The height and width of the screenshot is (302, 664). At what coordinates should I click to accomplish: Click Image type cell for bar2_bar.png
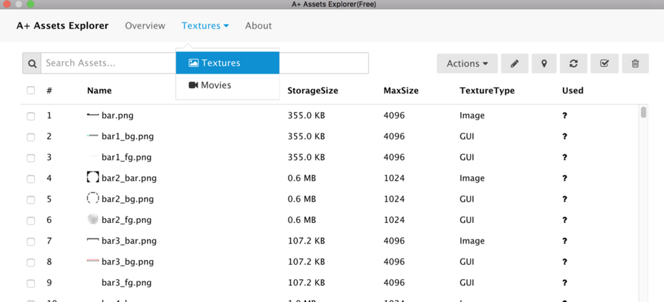(x=472, y=178)
